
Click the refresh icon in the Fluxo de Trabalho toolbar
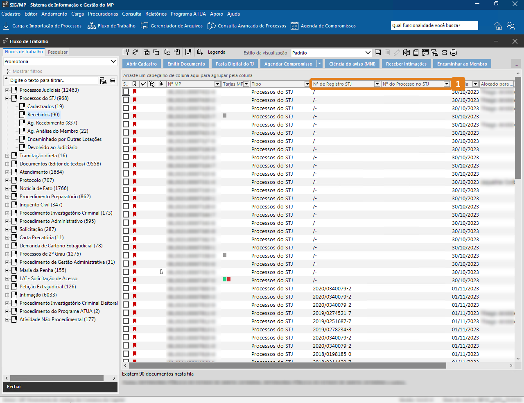135,52
